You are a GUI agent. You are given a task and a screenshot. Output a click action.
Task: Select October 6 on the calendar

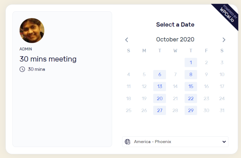159,75
